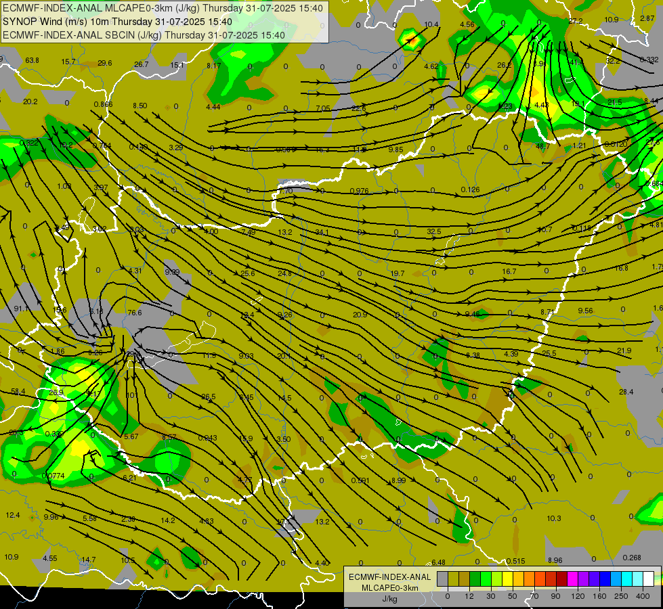Click the legend tick label '30'
This screenshot has height=609, width=663.
click(x=491, y=596)
